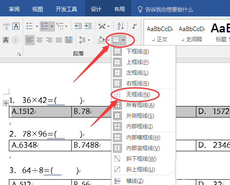Choose 内部竖框线(V) menu item
This screenshot has width=230, height=185.
pos(144,148)
